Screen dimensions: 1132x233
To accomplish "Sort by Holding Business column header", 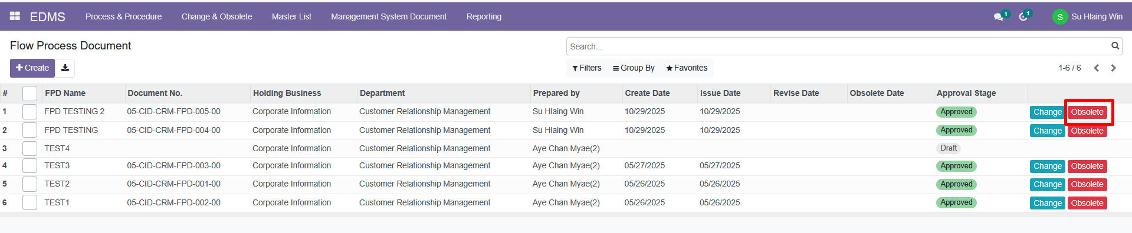I will pos(287,93).
